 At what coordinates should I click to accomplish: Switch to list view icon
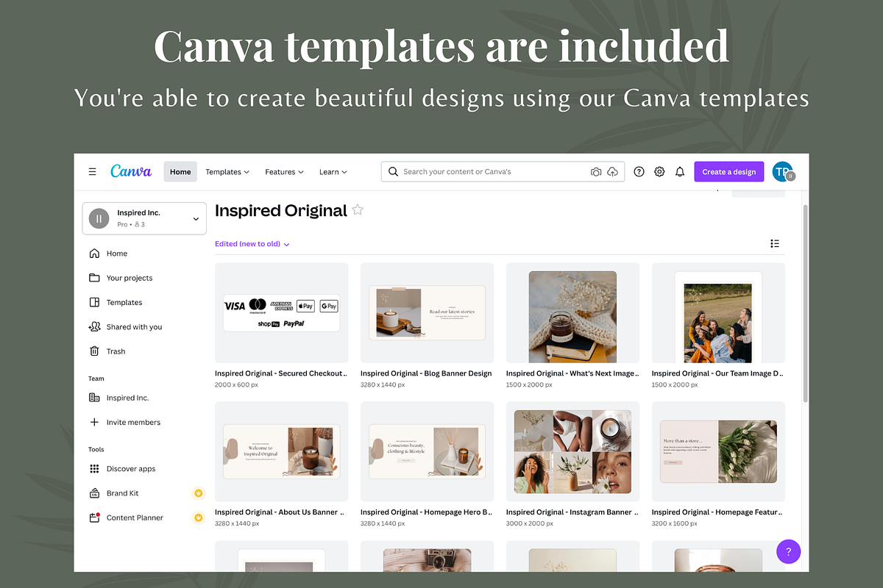775,243
